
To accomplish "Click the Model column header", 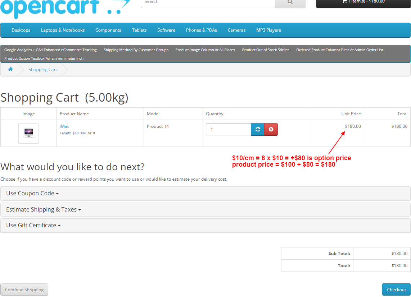I will (153, 113).
